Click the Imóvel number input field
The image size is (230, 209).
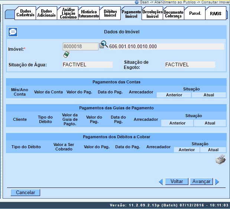pyautogui.click(x=80, y=46)
